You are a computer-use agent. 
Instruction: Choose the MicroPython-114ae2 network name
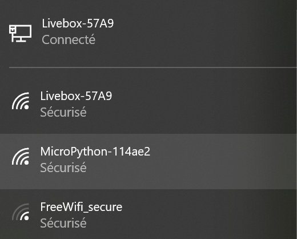tap(95, 152)
